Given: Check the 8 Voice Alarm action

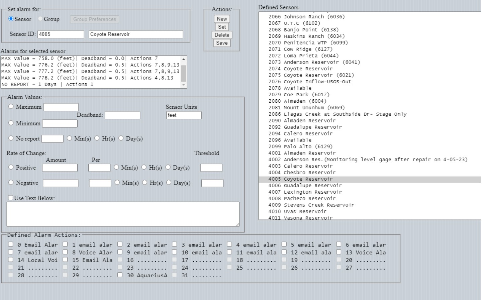Looking at the screenshot, I should click(x=65, y=252).
